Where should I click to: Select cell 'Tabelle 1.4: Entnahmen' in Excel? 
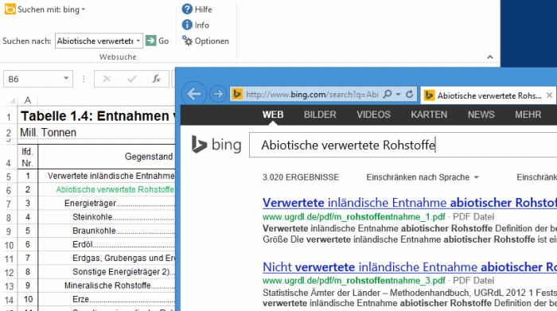coord(97,116)
